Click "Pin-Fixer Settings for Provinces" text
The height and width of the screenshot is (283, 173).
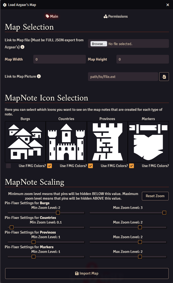point(30,232)
